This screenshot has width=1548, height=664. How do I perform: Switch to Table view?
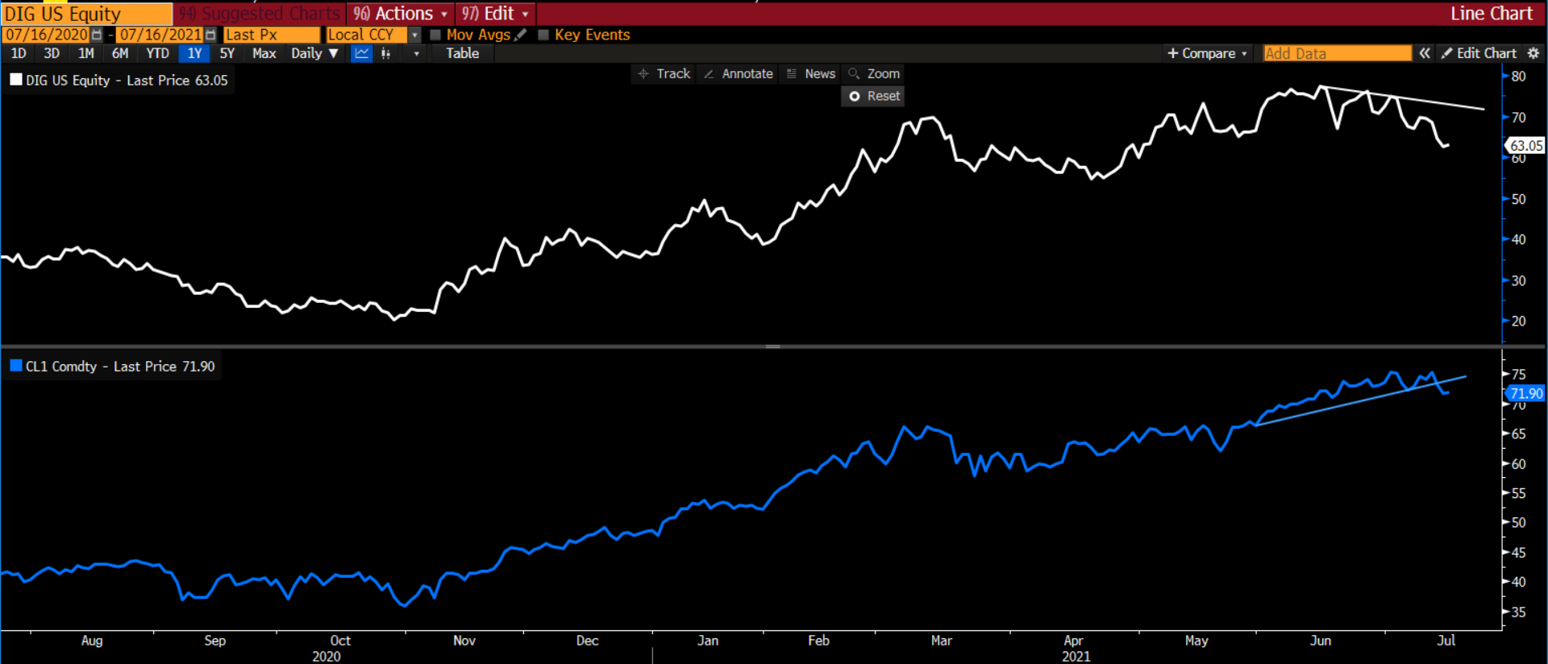(462, 53)
